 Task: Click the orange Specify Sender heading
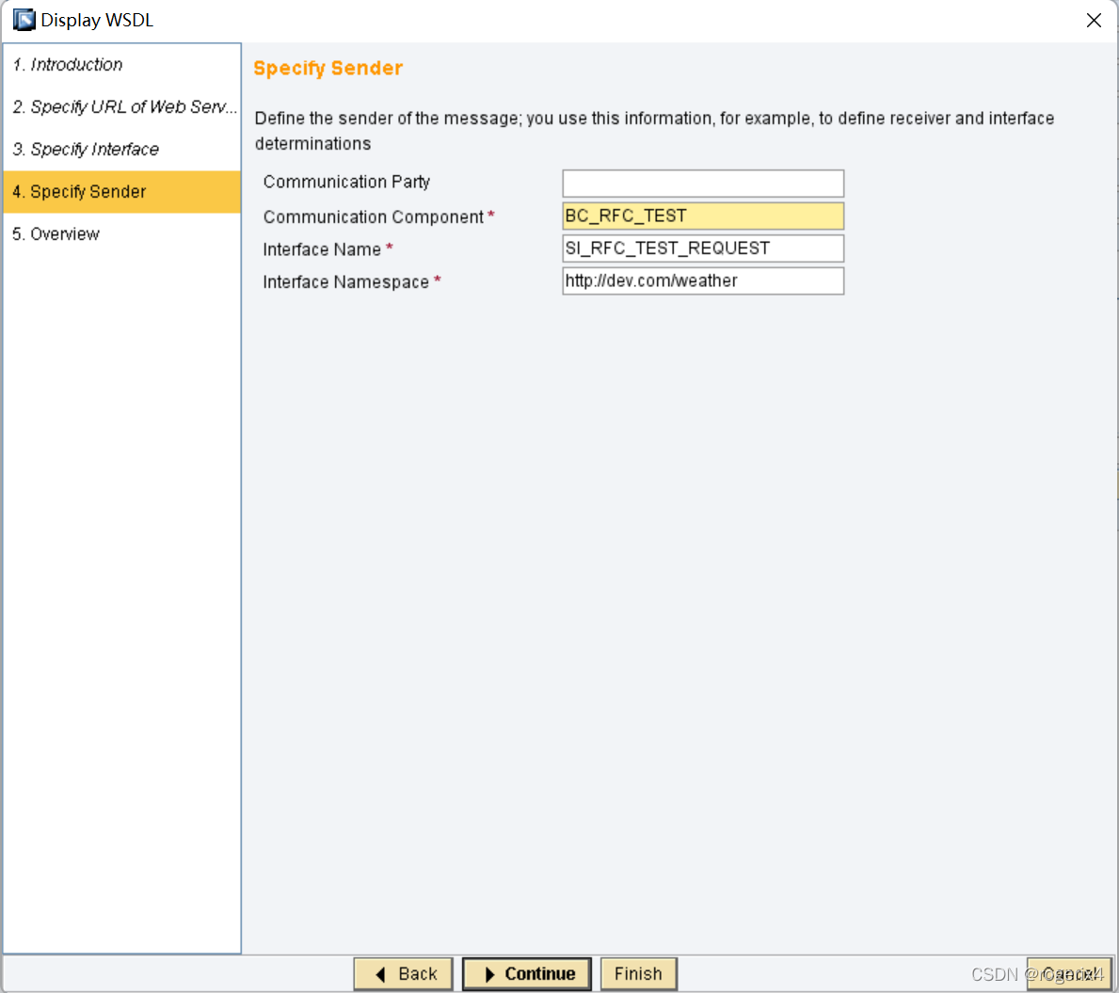click(x=328, y=69)
